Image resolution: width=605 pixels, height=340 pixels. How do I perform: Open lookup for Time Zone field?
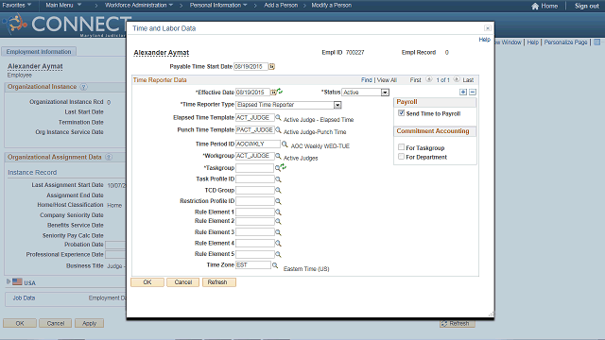click(x=275, y=265)
